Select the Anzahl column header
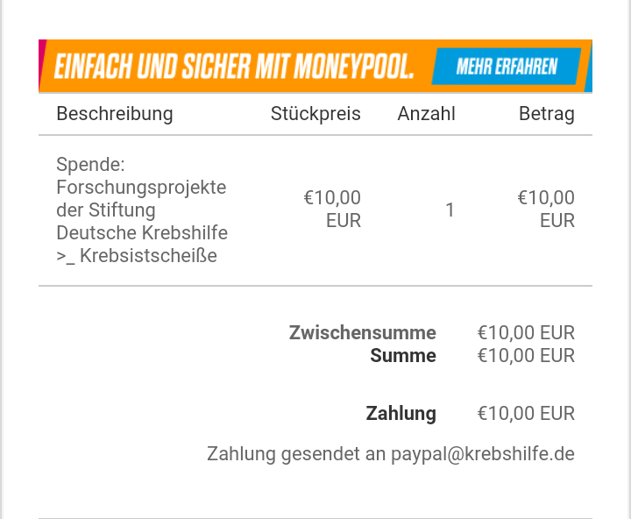 pyautogui.click(x=426, y=114)
